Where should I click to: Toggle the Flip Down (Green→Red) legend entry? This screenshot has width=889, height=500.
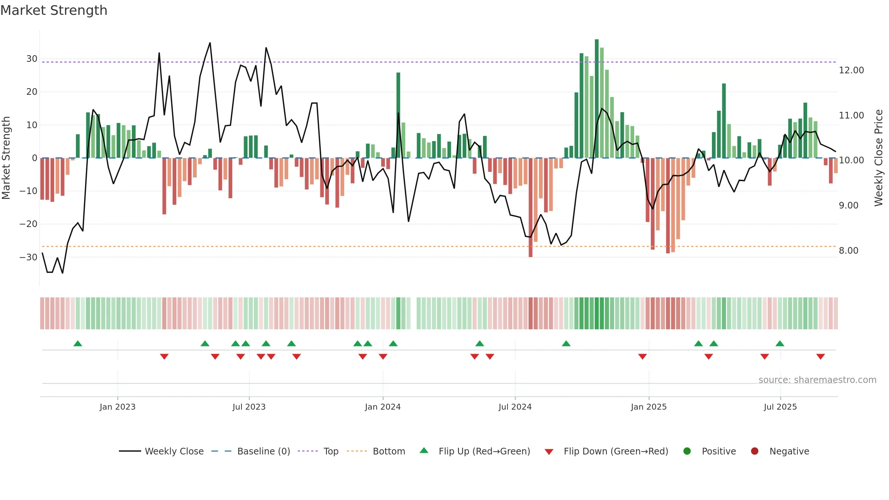click(x=606, y=451)
